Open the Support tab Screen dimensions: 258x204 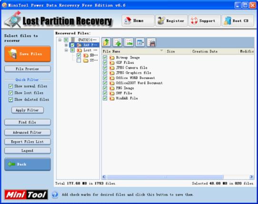click(x=205, y=21)
